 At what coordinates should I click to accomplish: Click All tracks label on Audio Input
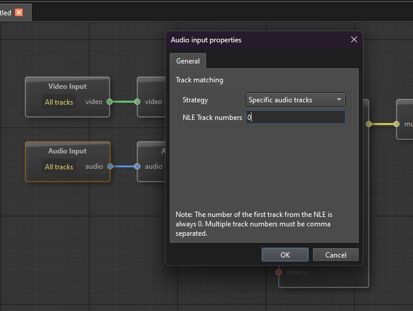[59, 167]
